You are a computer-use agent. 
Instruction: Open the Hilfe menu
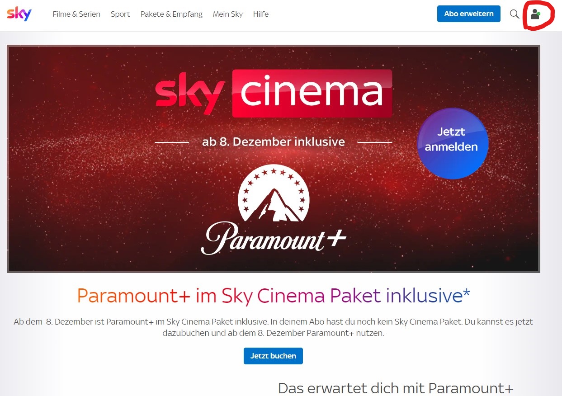261,14
